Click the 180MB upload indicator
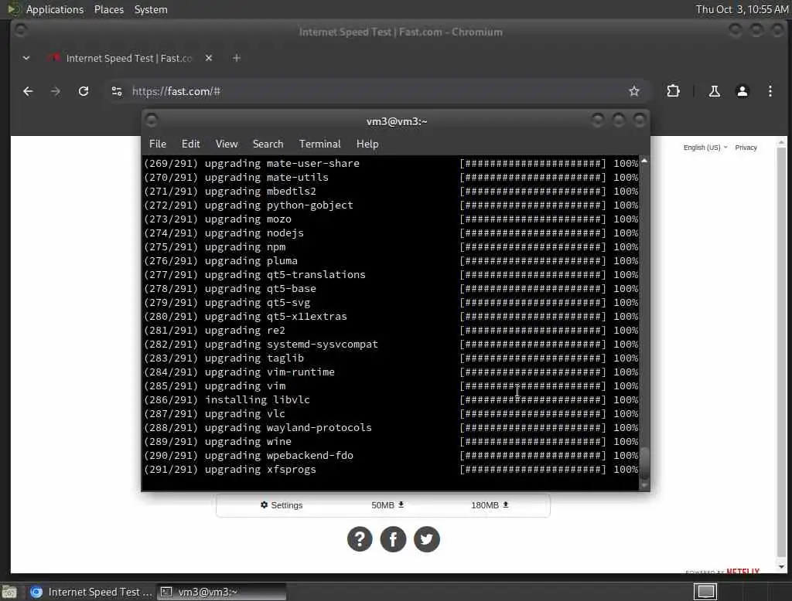The width and height of the screenshot is (792, 601). pos(490,505)
